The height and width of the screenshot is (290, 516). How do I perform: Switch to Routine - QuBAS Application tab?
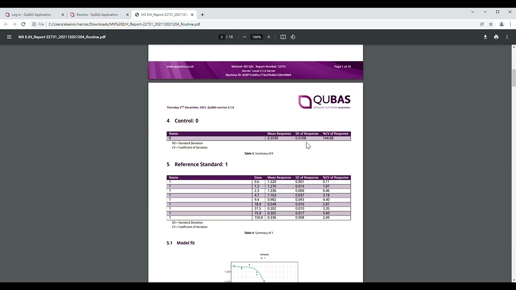click(97, 14)
